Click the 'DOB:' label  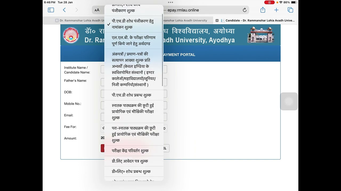click(x=68, y=92)
